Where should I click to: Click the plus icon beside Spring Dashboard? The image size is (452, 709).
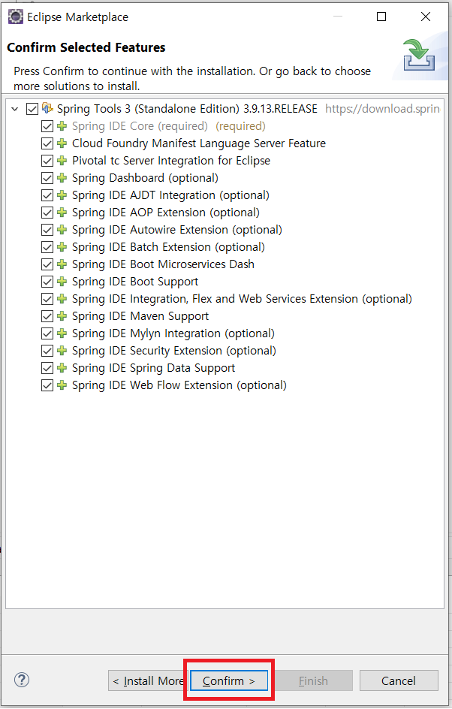point(62,178)
